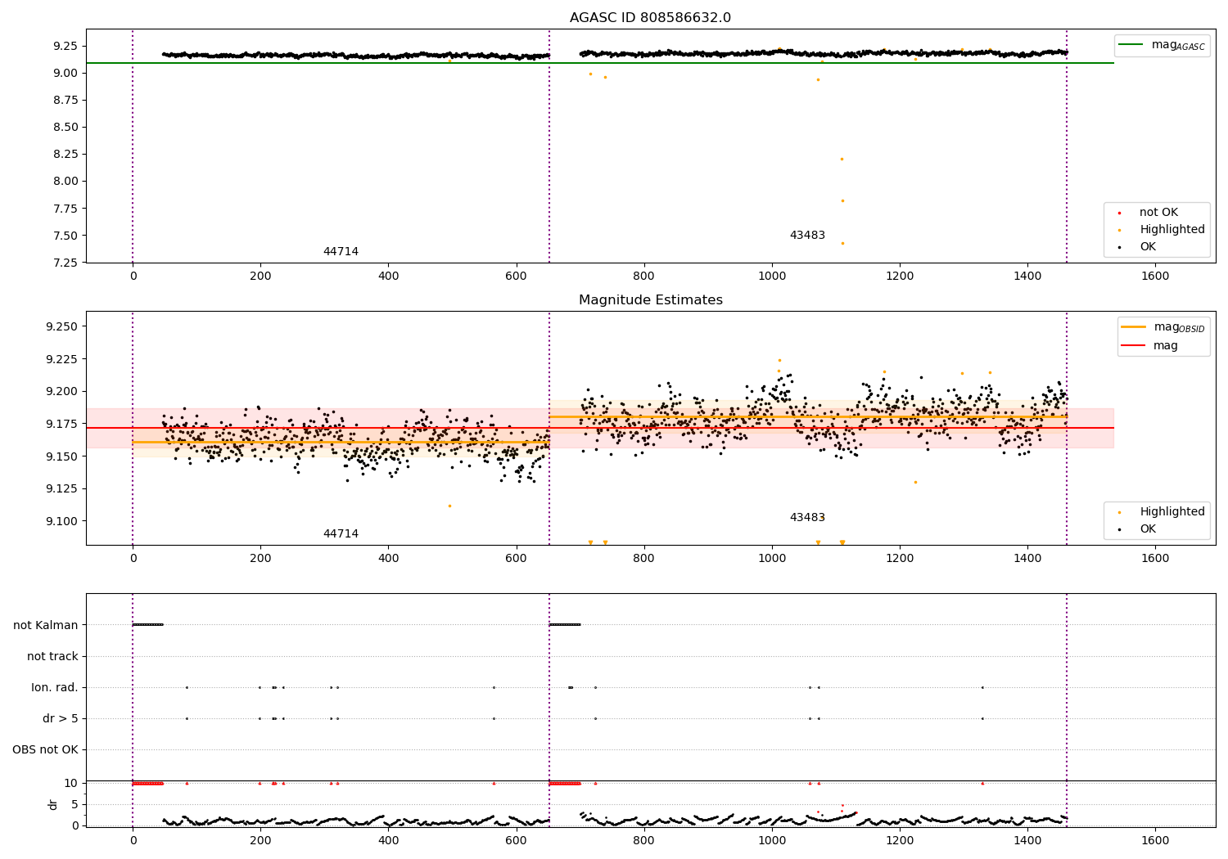Click the 9.125 tick on middle plot y-axis
The image size is (1228, 859).
(61, 488)
